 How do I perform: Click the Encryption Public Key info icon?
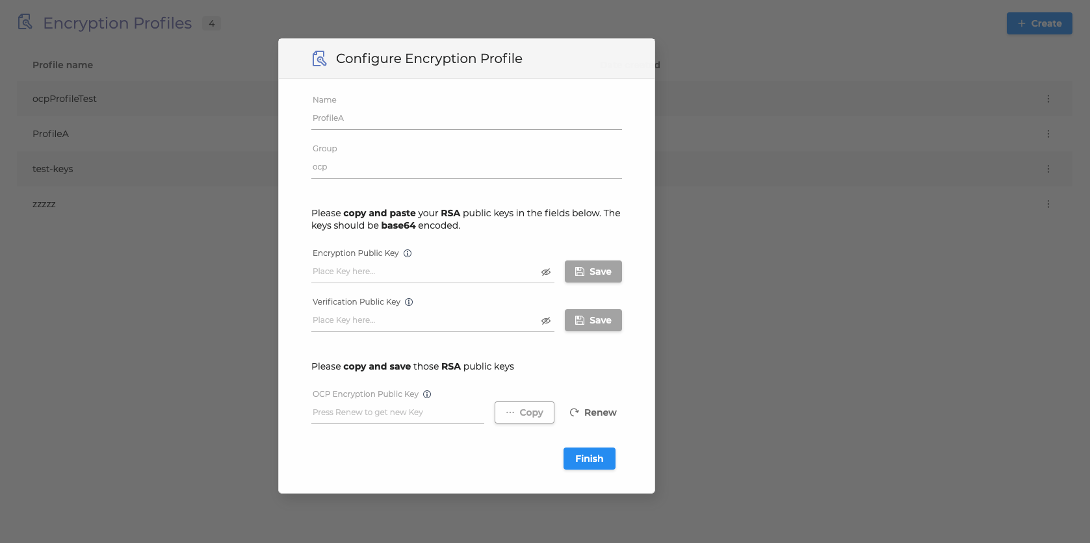click(408, 253)
